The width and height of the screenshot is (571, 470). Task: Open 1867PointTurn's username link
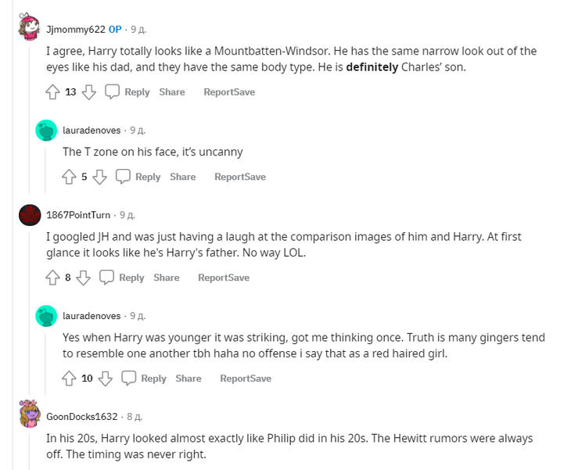78,215
